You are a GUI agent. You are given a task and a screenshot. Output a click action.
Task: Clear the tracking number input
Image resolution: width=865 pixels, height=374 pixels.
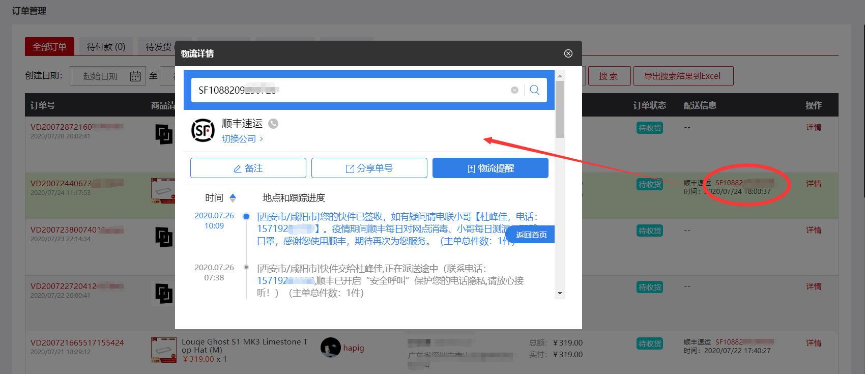[x=514, y=90]
